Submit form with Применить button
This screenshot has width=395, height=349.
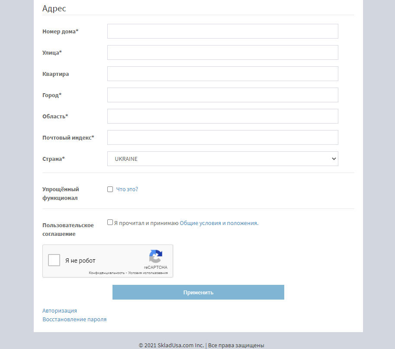[x=198, y=292]
